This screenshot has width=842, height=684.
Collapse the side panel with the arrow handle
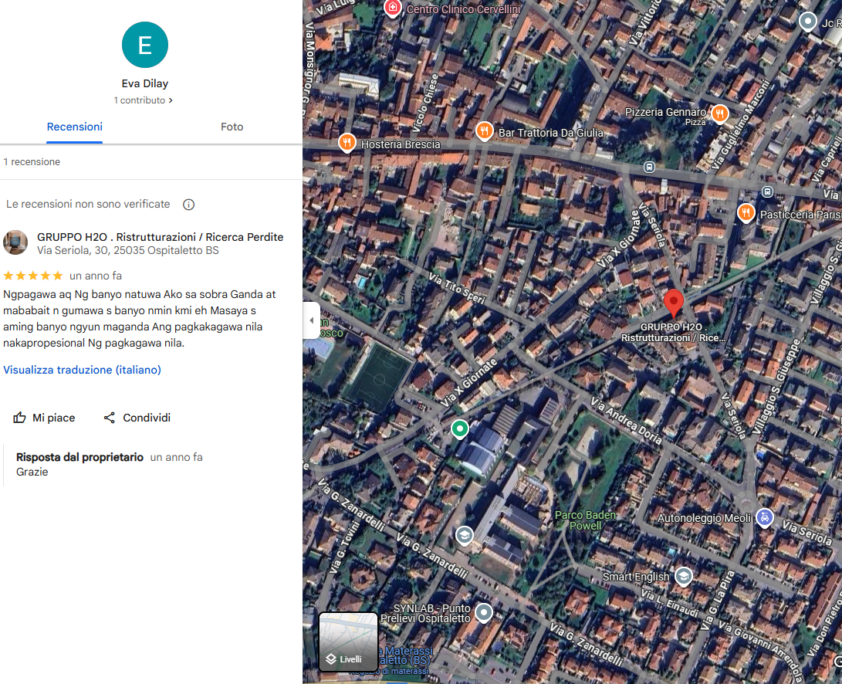312,321
